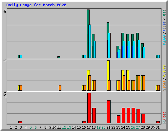
Task: Click day "23" on the x-axis
Action: [118, 127]
